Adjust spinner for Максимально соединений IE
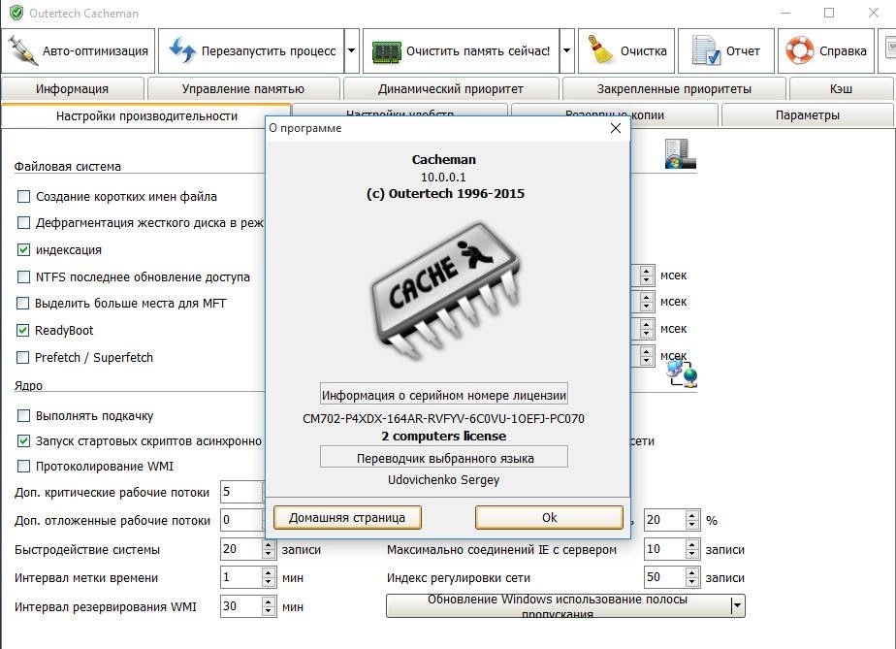The image size is (896, 649). (x=692, y=549)
